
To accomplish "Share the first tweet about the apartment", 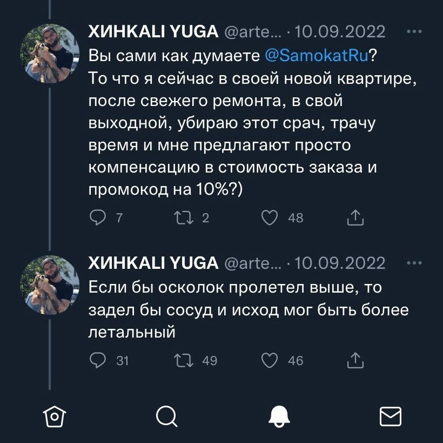I will click(x=354, y=218).
